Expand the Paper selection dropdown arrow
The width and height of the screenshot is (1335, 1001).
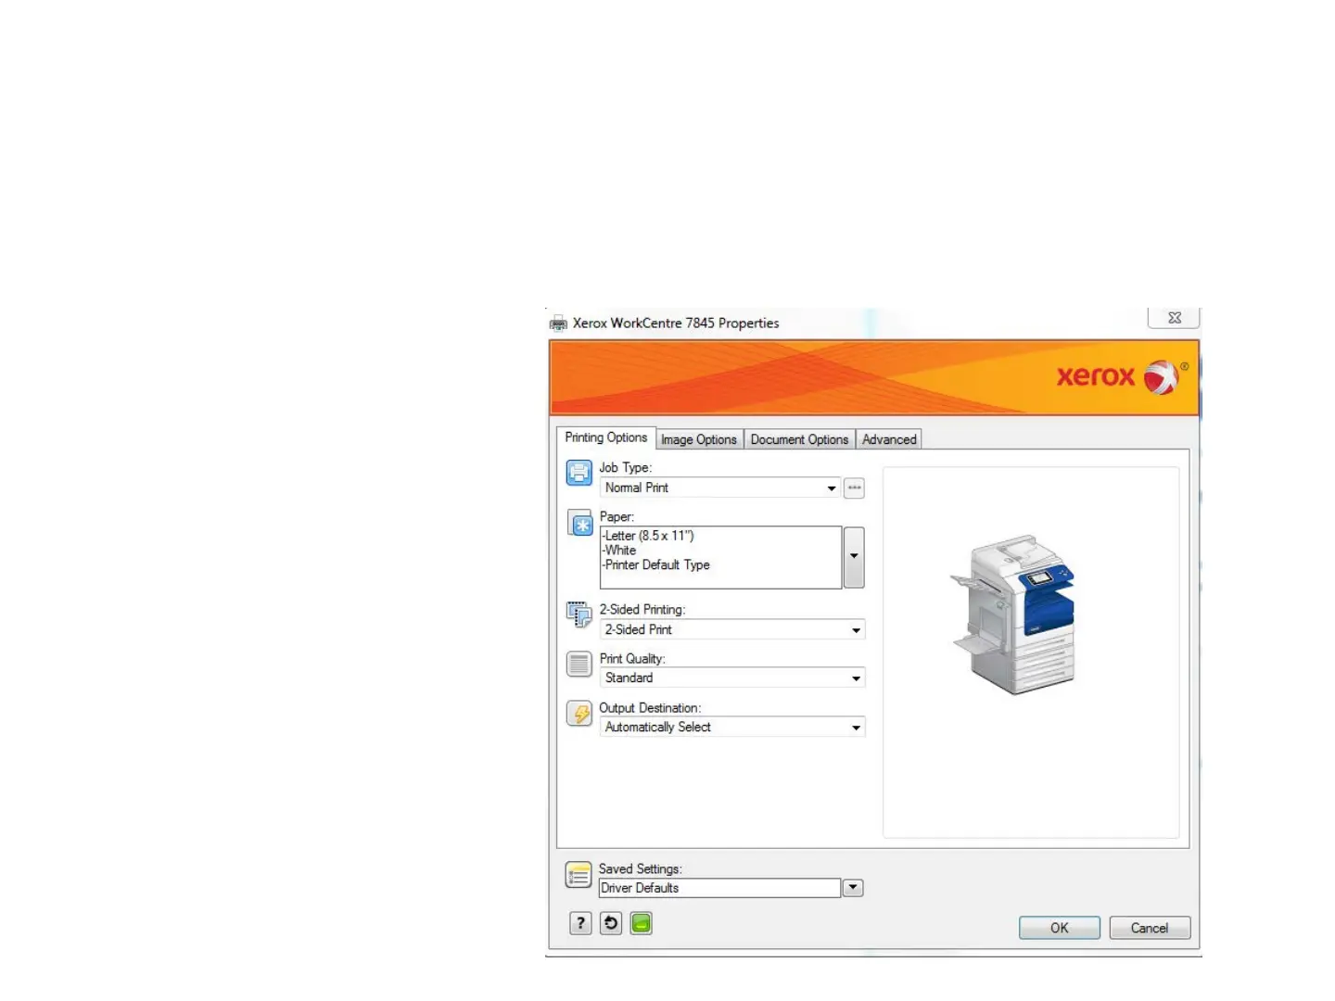[x=854, y=557]
